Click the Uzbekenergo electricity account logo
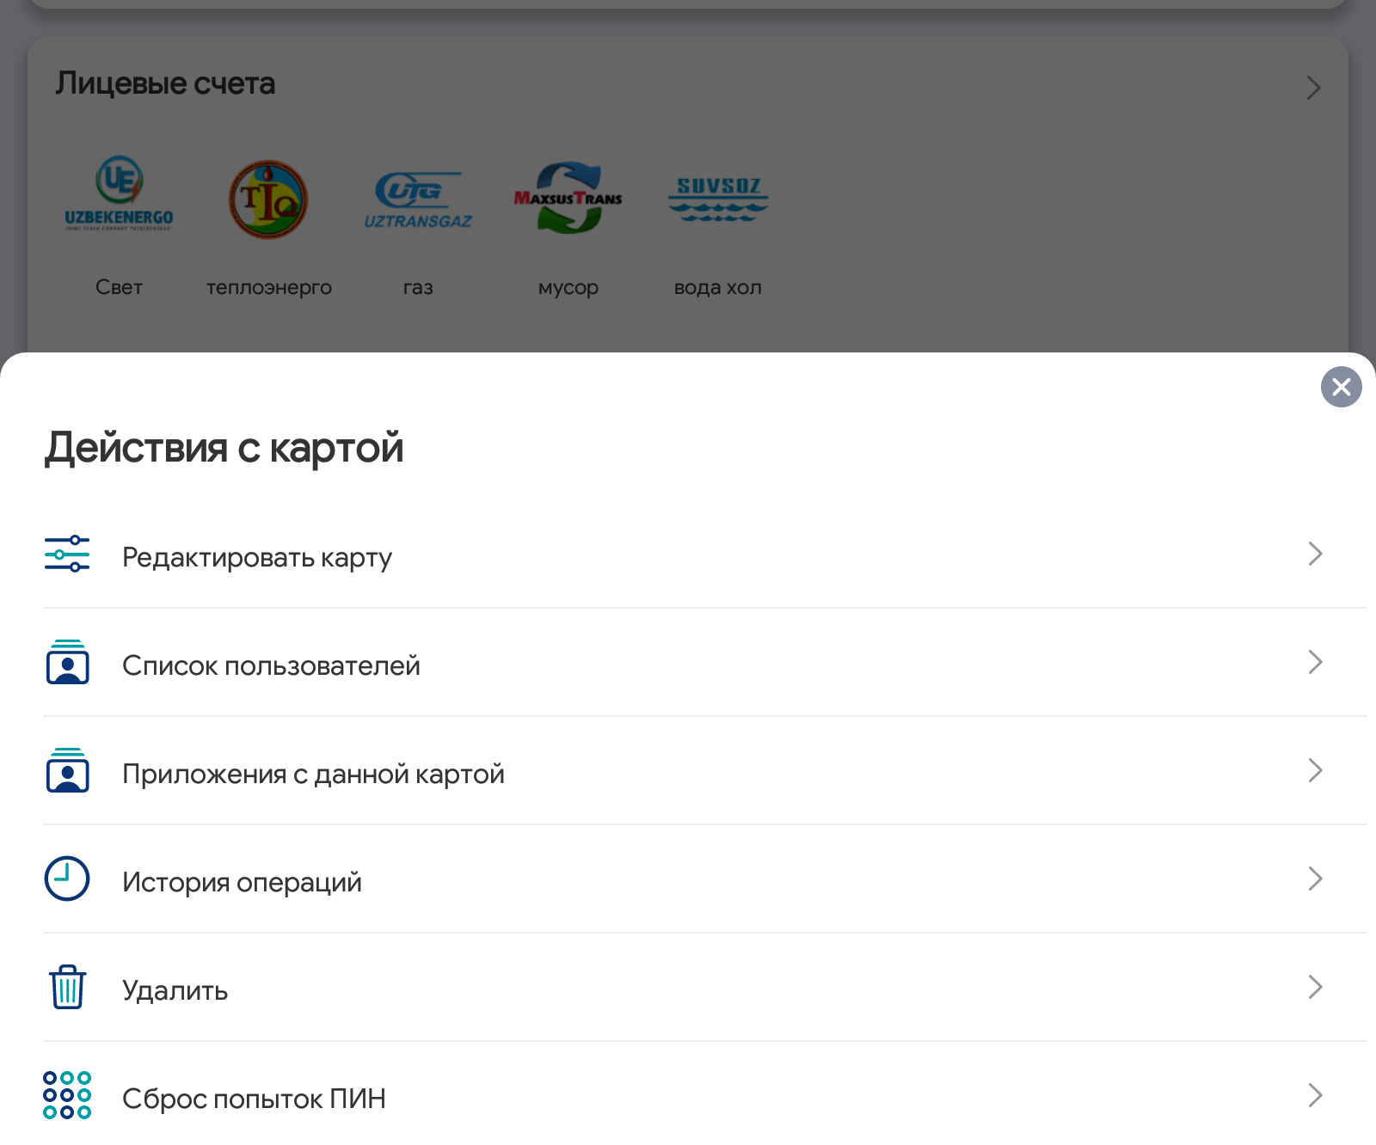Viewport: 1376px width, 1145px height. click(x=119, y=194)
